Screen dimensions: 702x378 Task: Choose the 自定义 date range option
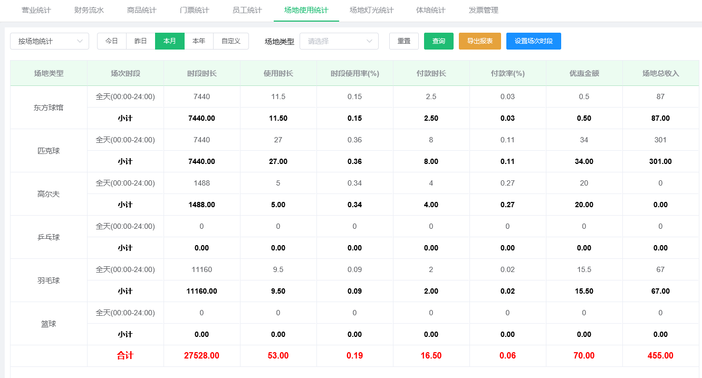[230, 41]
